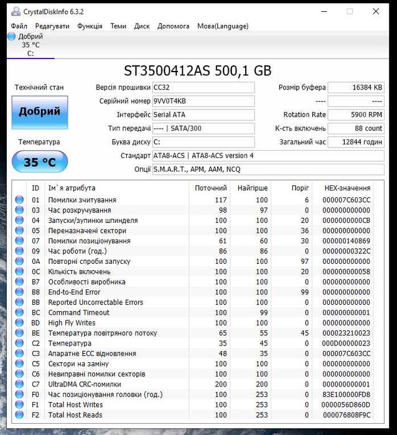397x435 pixels.
Task: Click status orb for Total Host Writes row
Action: pyautogui.click(x=19, y=405)
